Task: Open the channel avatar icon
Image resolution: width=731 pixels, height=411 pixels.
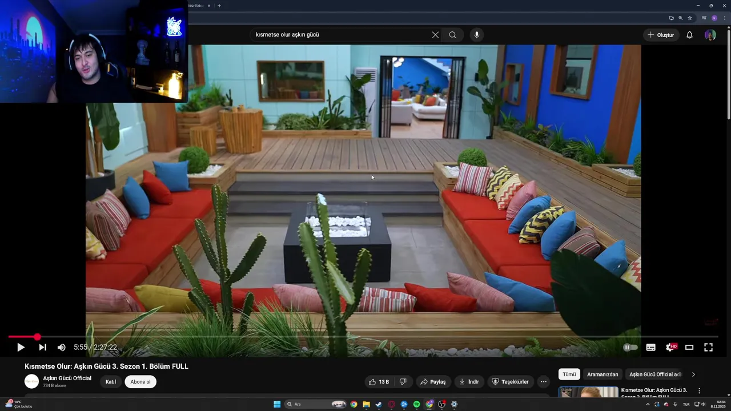Action: coord(31,381)
